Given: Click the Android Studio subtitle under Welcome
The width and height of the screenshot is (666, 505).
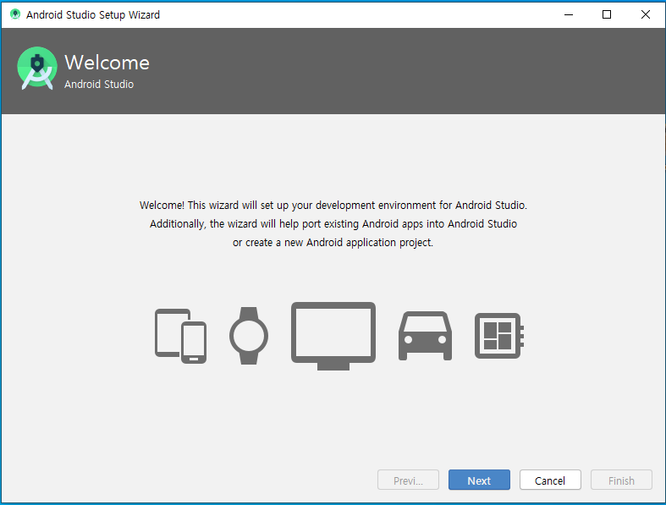Looking at the screenshot, I should pos(99,84).
